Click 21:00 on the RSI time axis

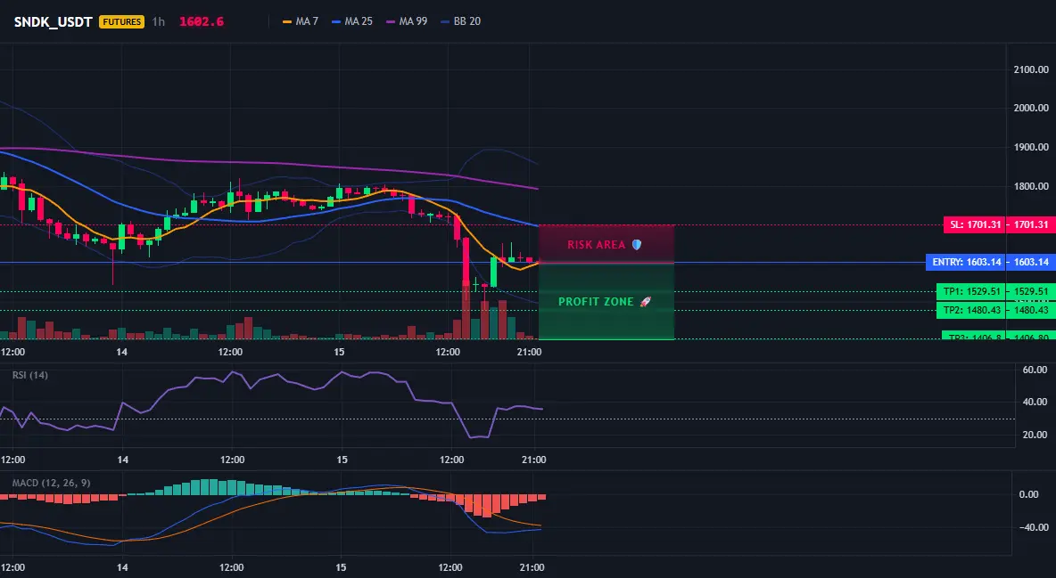coord(534,460)
